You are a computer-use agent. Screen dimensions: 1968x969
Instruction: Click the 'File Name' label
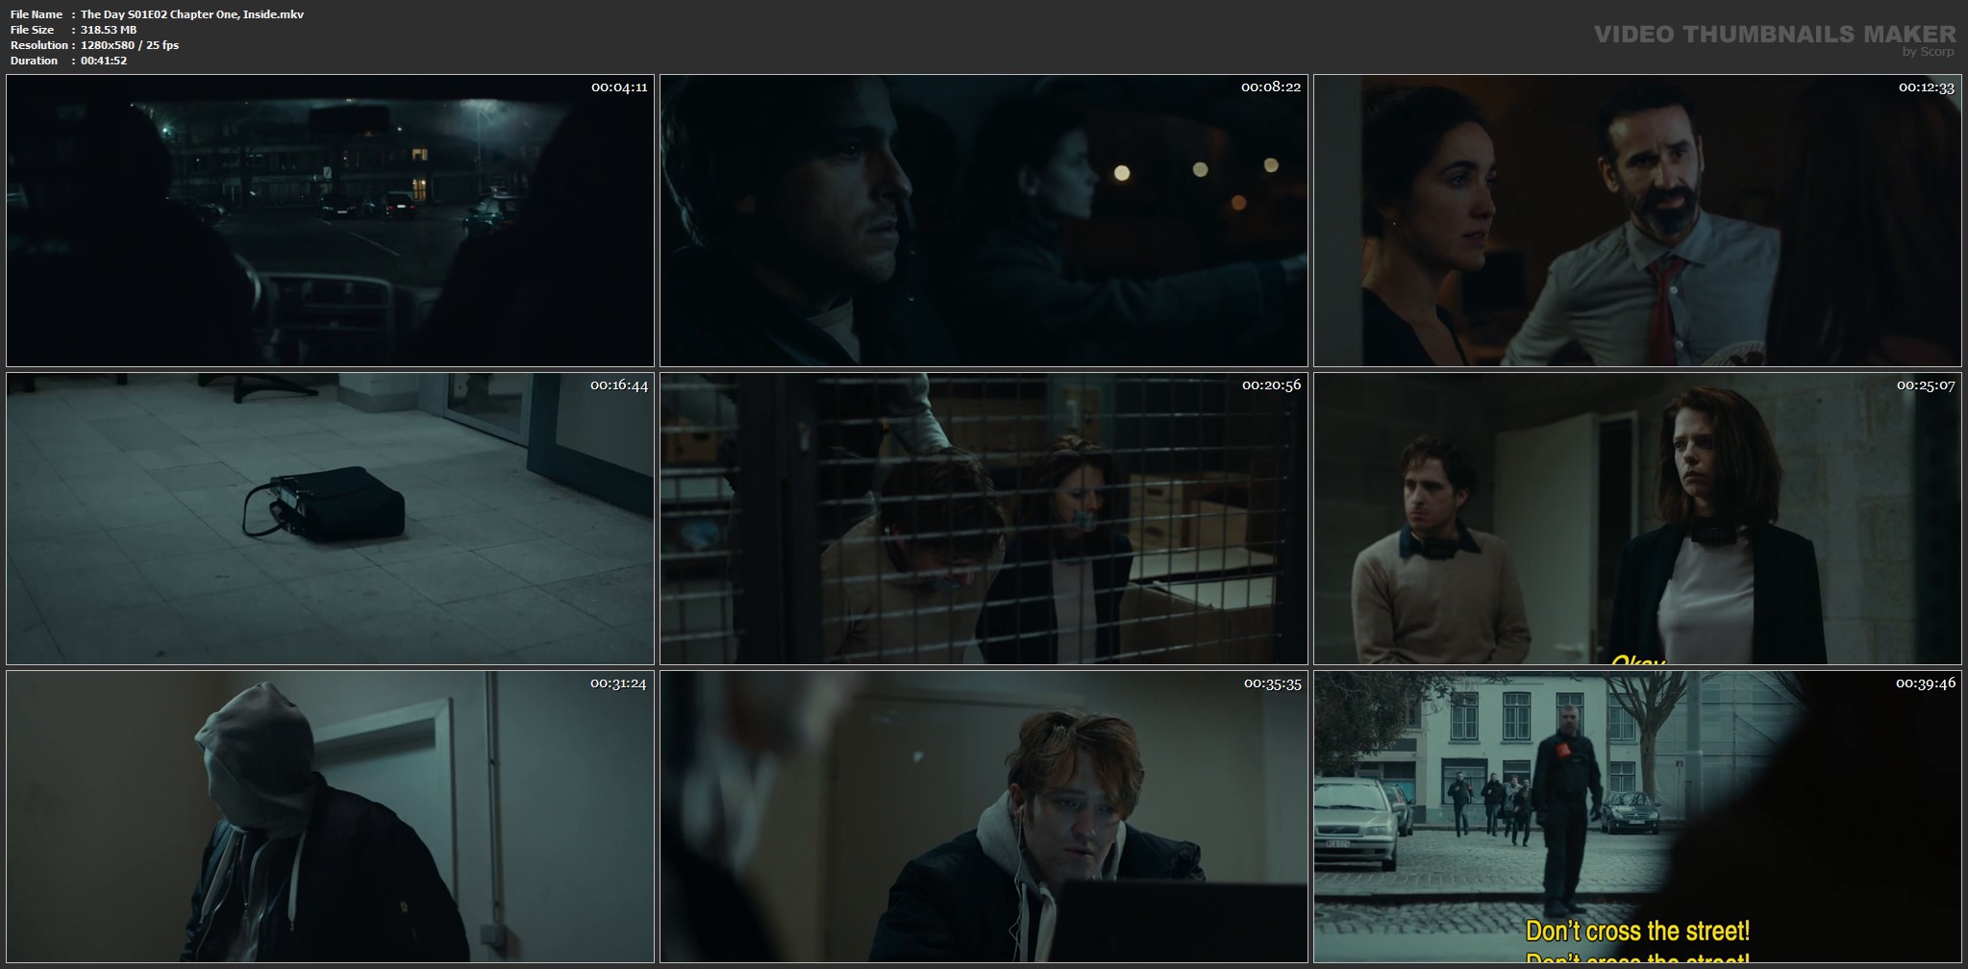tap(37, 14)
